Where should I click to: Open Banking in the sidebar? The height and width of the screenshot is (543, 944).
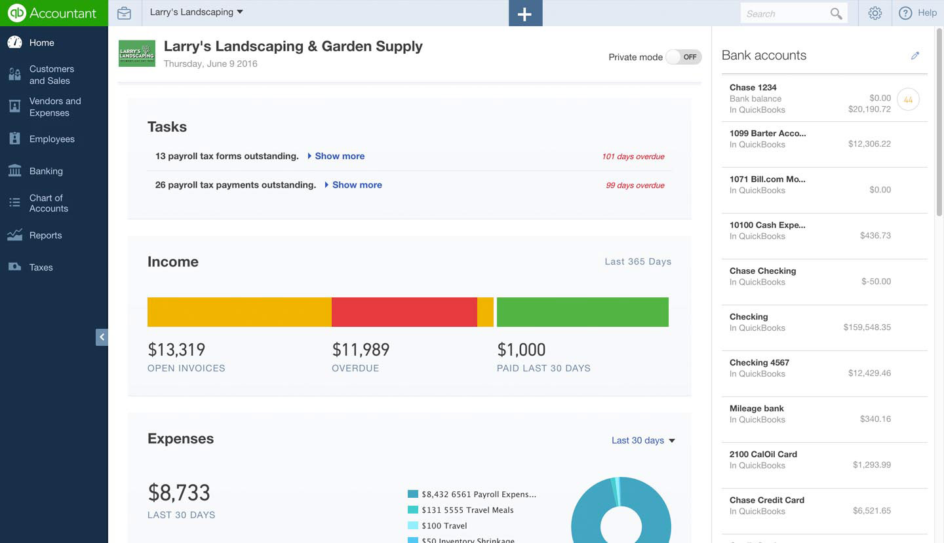[x=46, y=171]
